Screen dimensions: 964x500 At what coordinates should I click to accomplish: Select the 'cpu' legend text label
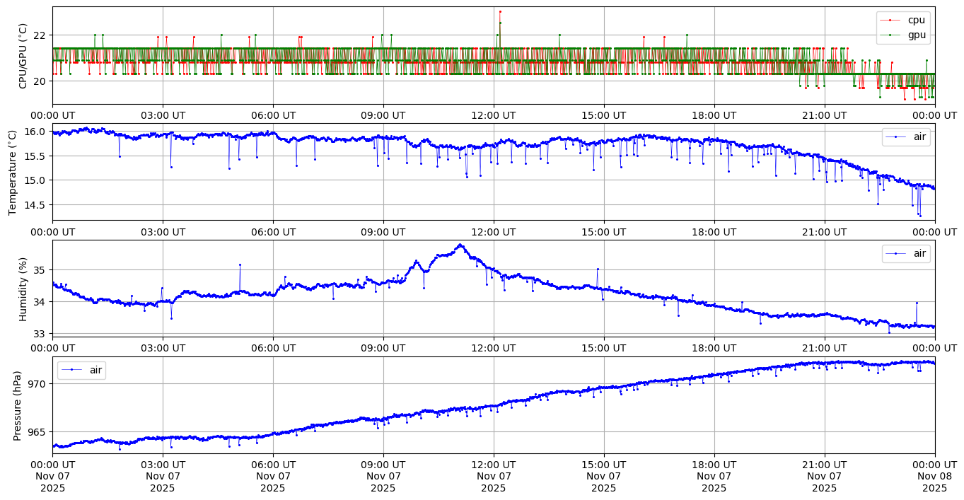click(x=917, y=21)
